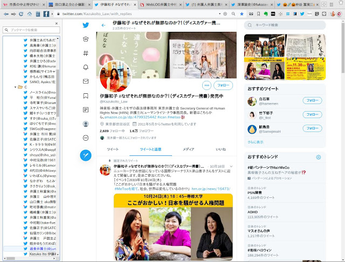The height and width of the screenshot is (262, 345).
Task: Click the bookmark star in address bar
Action: (x=242, y=14)
